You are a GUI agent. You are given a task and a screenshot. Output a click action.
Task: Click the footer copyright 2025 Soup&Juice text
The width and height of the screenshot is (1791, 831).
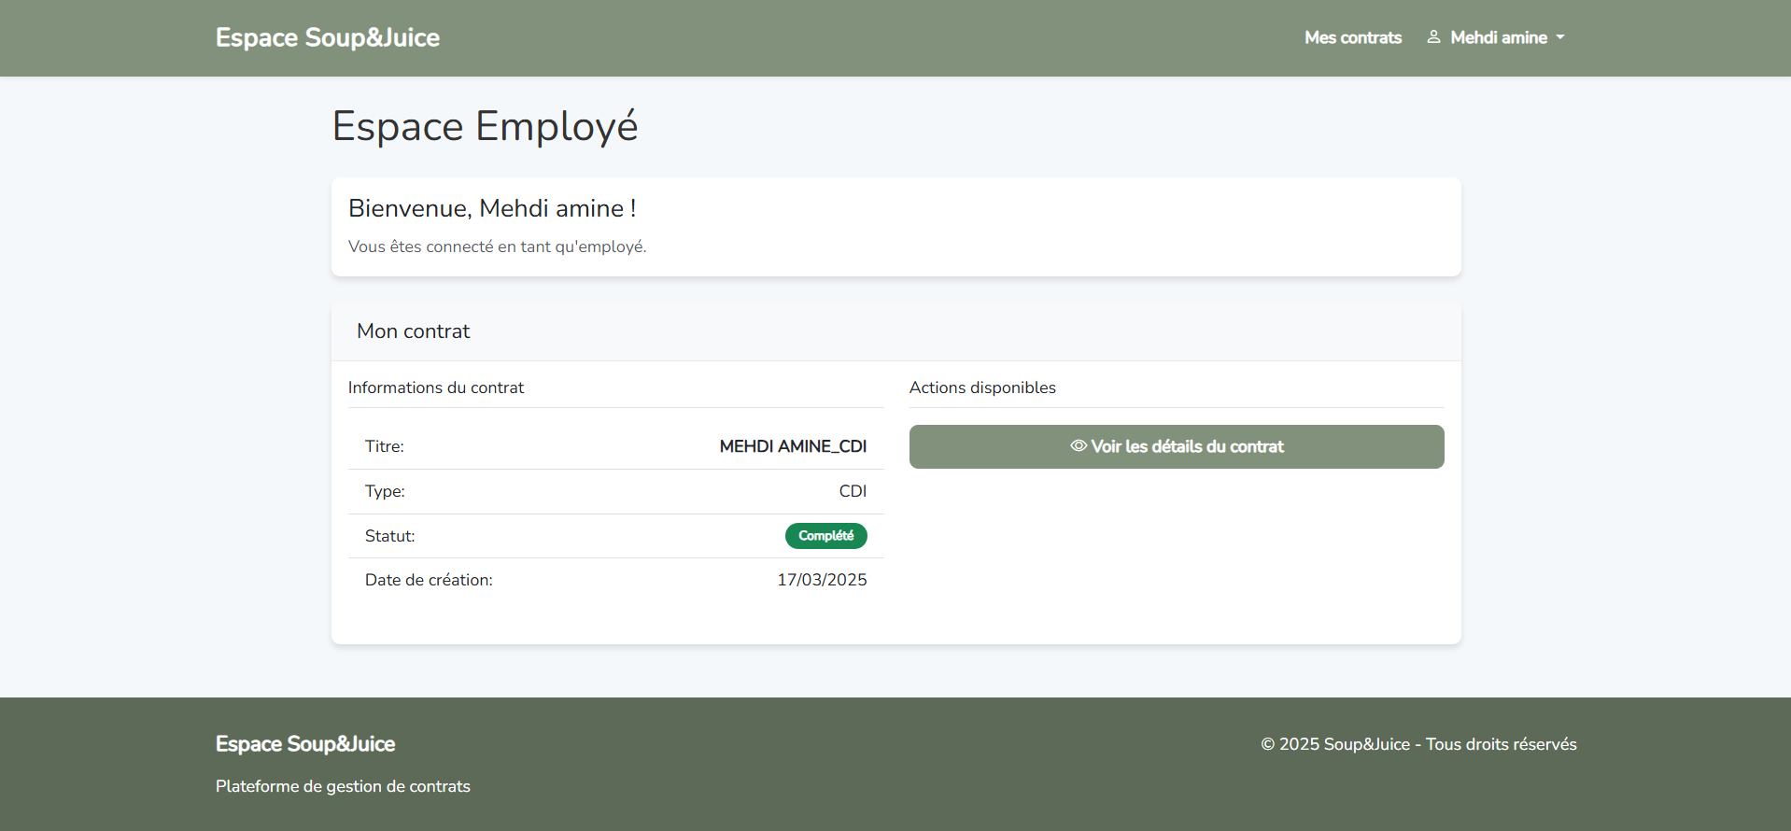(x=1418, y=744)
